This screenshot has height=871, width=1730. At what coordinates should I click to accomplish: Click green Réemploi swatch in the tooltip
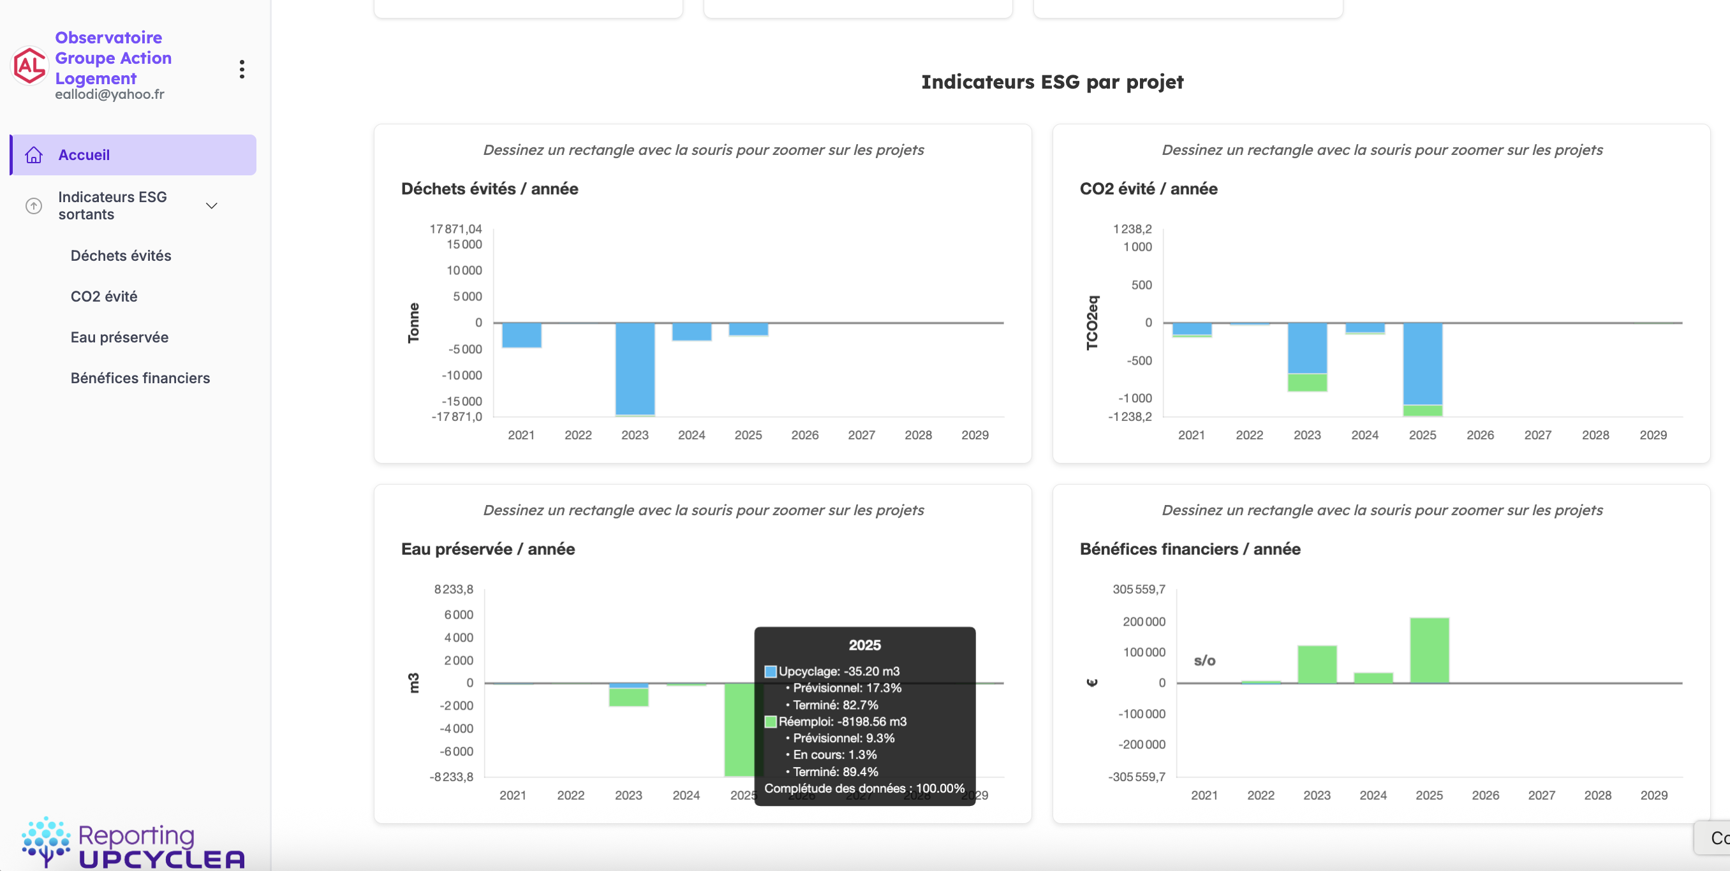pos(771,721)
